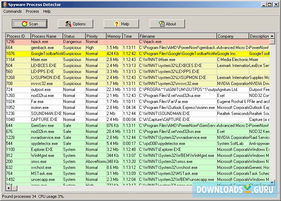Sort list by Memory column header
Viewport: 281px width, 201px height.
pos(114,36)
